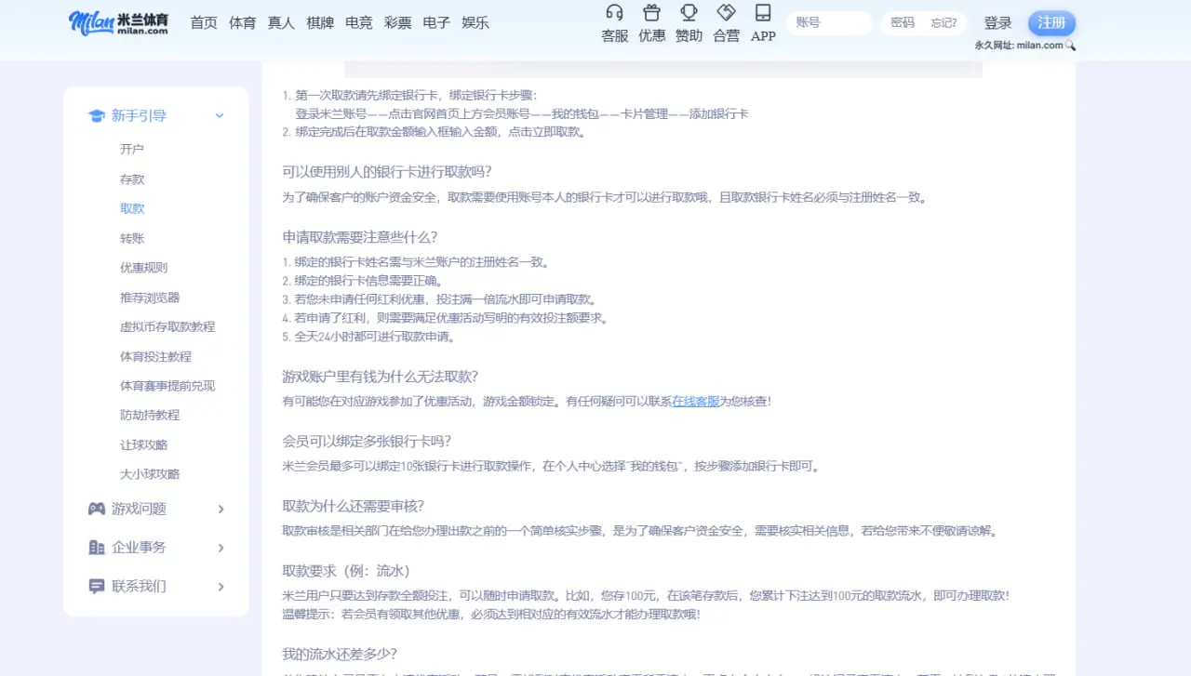Click the 米兰体育 milan.com logo

[118, 22]
